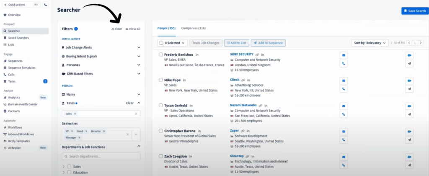
Task: Open Inbound Workflows in sidebar
Action: pos(21,135)
